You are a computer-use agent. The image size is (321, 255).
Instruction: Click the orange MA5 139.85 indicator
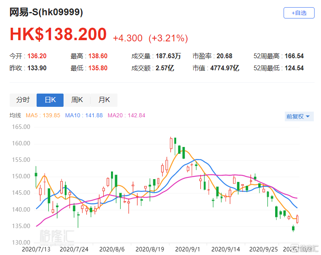(x=43, y=115)
